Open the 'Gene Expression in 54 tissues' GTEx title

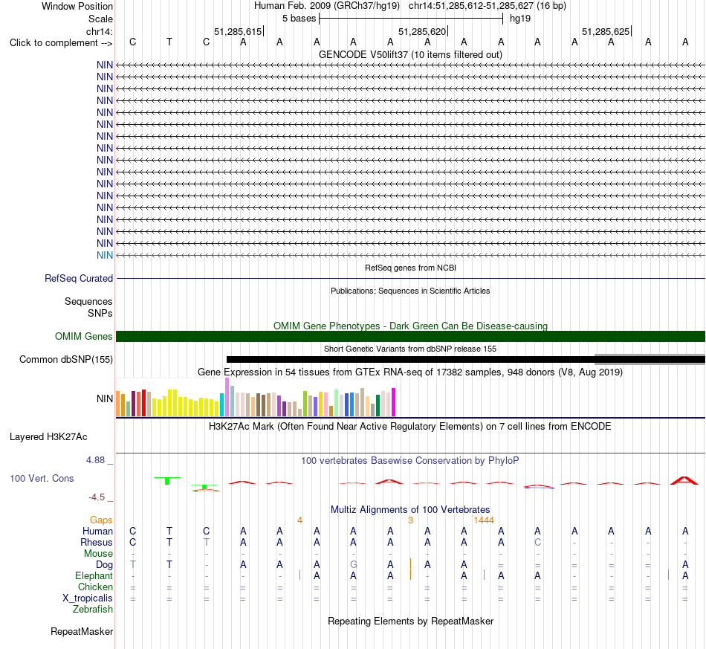410,372
